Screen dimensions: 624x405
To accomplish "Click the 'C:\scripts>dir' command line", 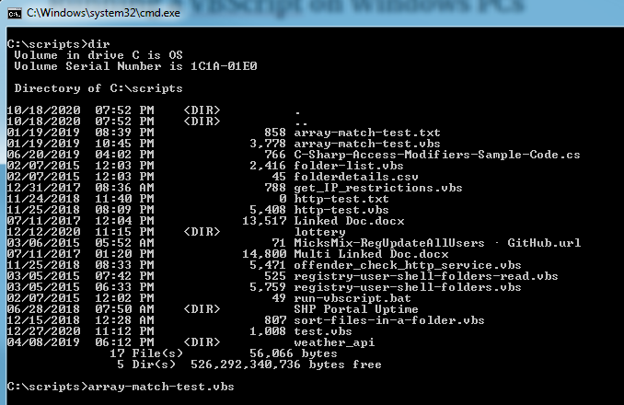I will 59,44.
